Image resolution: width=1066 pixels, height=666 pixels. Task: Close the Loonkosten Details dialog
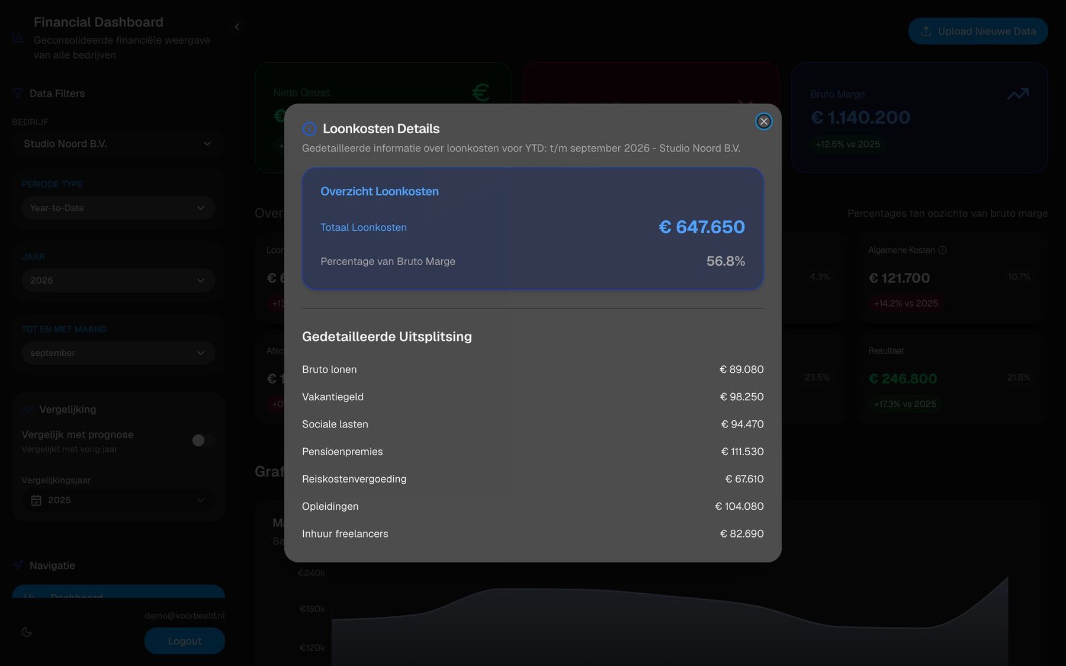click(x=763, y=121)
